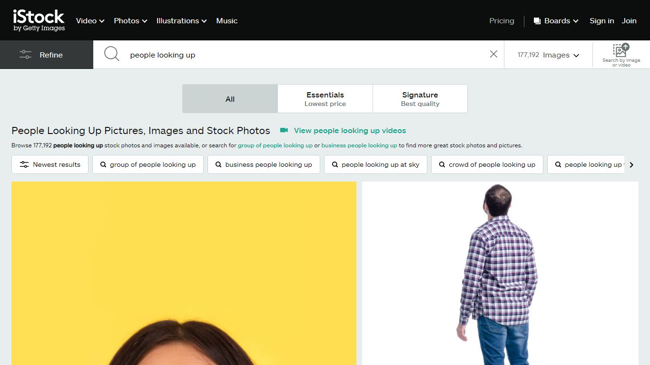
Task: Open the man in plaid shirt photo
Action: [500, 273]
